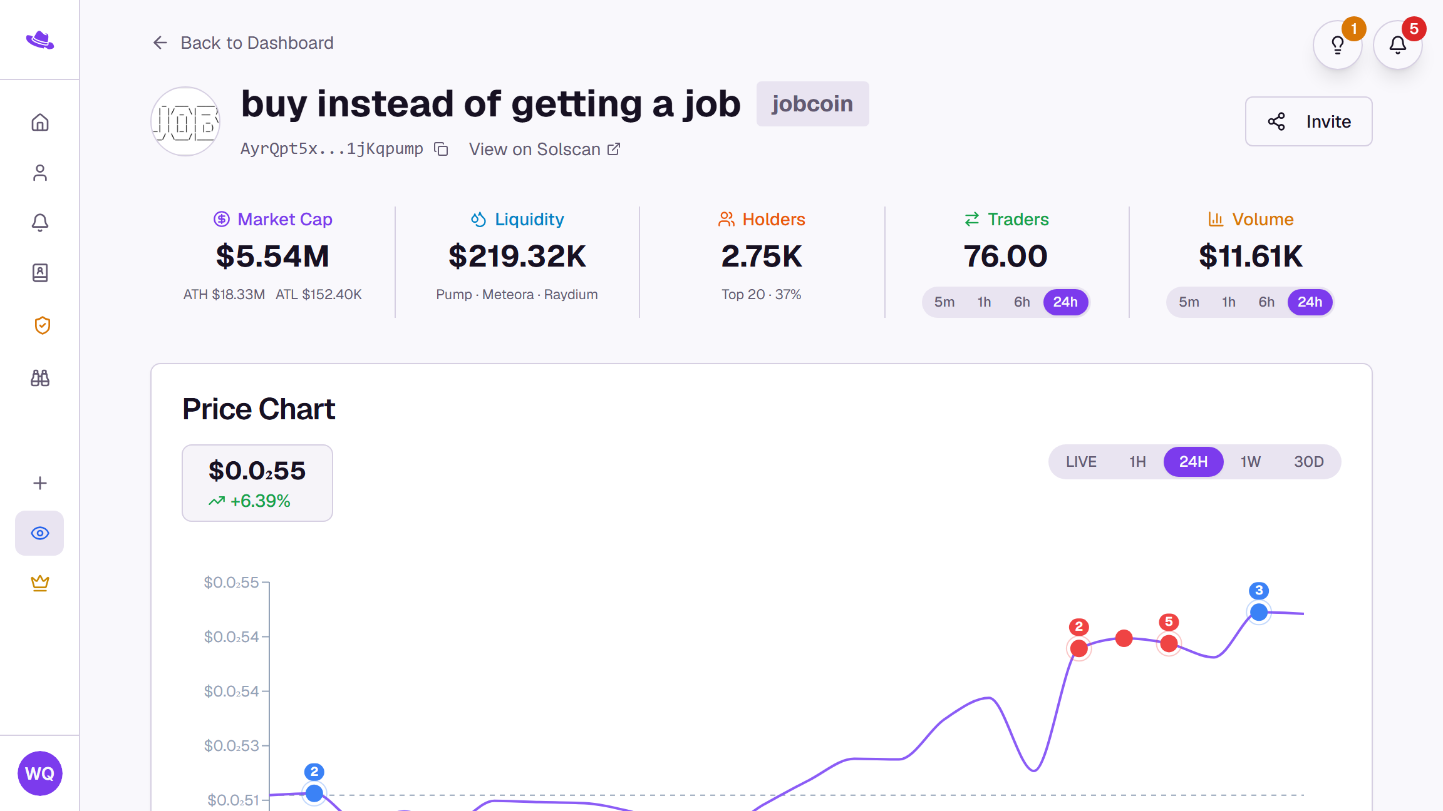Image resolution: width=1443 pixels, height=811 pixels.
Task: Click the back arrow icon
Action: 160,43
